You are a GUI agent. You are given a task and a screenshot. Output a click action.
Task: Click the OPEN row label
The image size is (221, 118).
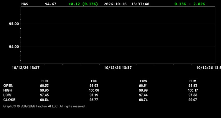pos(8,86)
